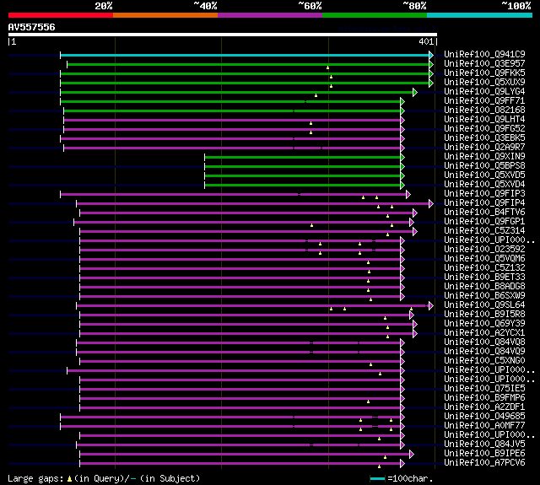
Task: Click the UniRef100_Q9FG52 label
Action: click(x=484, y=129)
